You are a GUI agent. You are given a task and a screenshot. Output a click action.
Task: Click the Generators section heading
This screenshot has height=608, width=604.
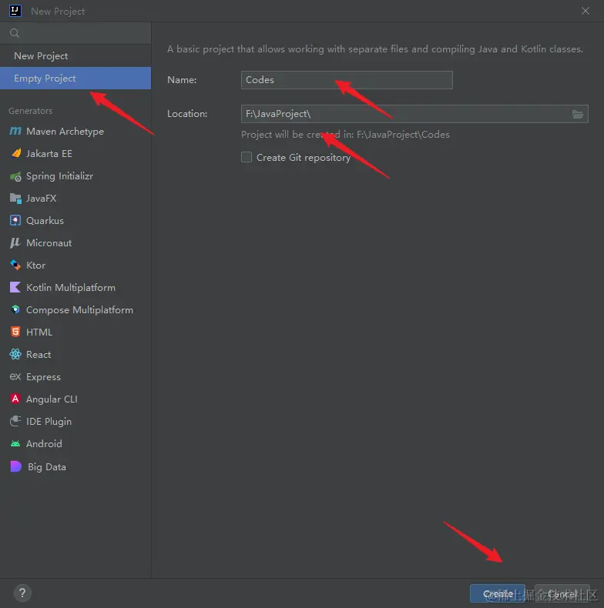pos(30,111)
